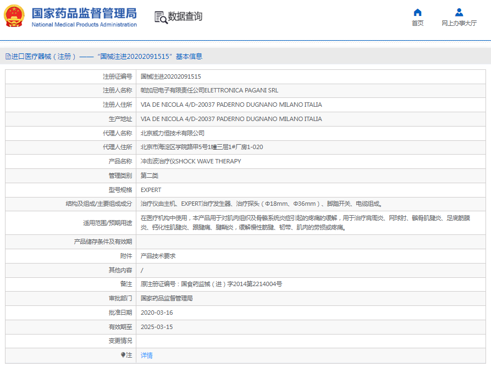Click expiry date 2025-03-15
The height and width of the screenshot is (367, 491).
(157, 327)
